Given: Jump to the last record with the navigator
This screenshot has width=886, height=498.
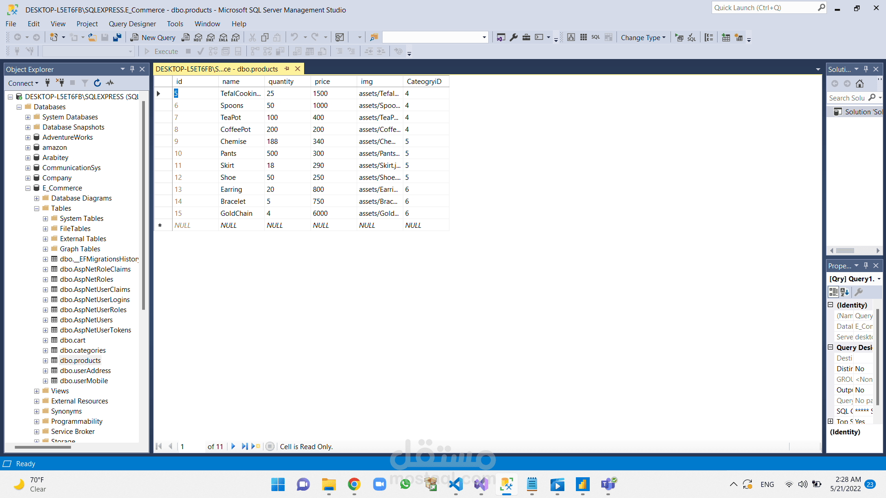Looking at the screenshot, I should [x=245, y=446].
